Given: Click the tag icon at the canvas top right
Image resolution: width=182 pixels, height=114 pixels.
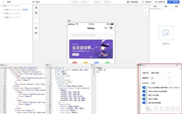Looking at the screenshot, I should coord(146,8).
